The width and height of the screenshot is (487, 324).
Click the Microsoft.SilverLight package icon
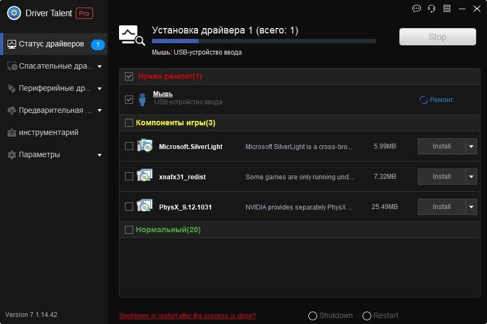coord(144,146)
